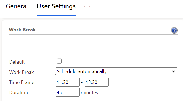
Task: Select the User Settings tab
Action: [x=56, y=6]
